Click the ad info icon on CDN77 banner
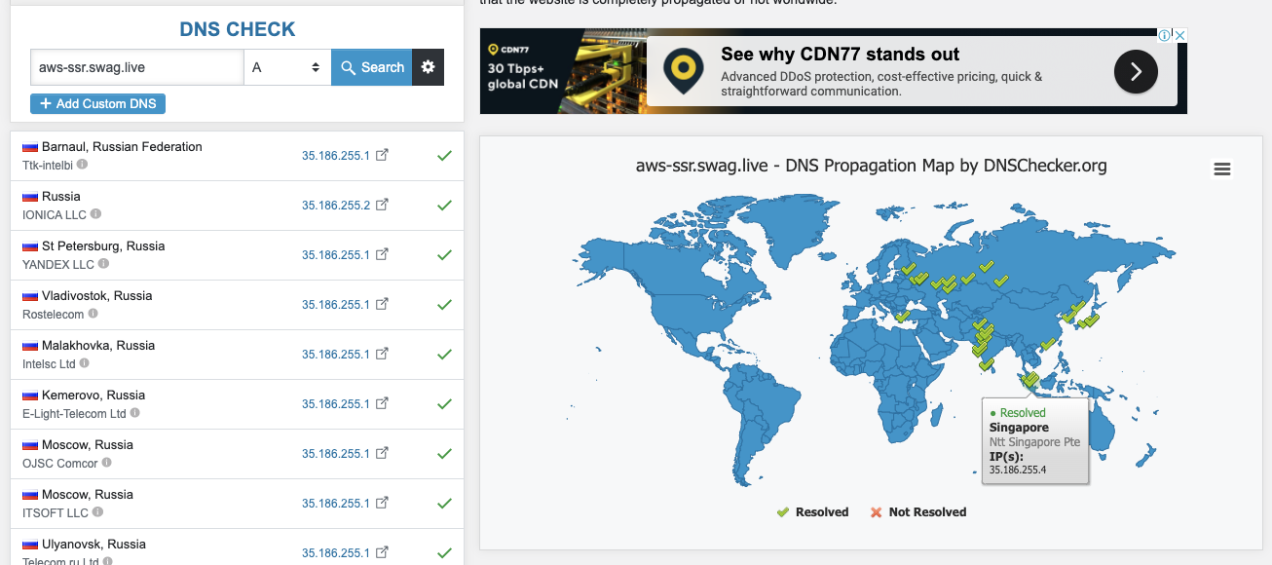This screenshot has width=1272, height=565. click(x=1164, y=35)
